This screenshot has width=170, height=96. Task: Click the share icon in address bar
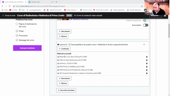point(142,6)
